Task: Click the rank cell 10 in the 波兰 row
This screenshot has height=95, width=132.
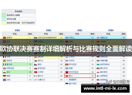Action: pyautogui.click(x=30, y=72)
